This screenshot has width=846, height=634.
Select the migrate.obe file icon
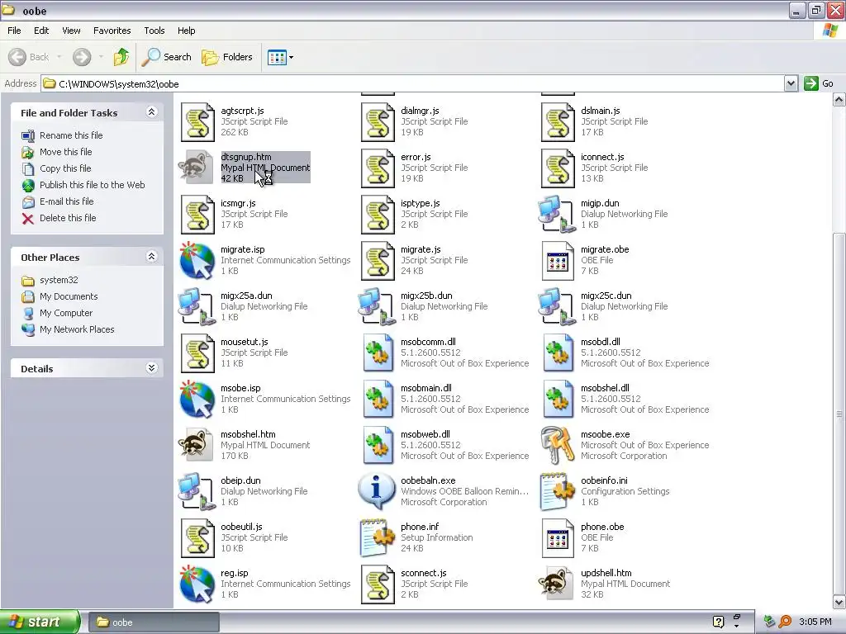558,261
